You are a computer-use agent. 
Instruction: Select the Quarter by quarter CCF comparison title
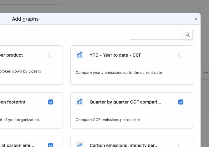(x=125, y=102)
